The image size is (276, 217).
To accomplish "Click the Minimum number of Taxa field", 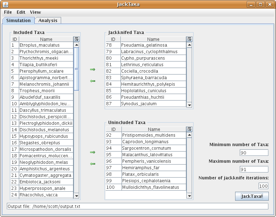I will (x=254, y=153).
